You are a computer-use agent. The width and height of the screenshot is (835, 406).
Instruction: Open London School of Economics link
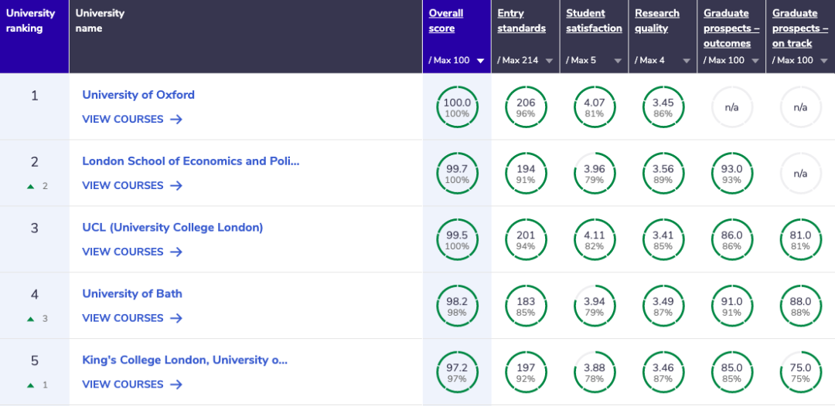[190, 161]
